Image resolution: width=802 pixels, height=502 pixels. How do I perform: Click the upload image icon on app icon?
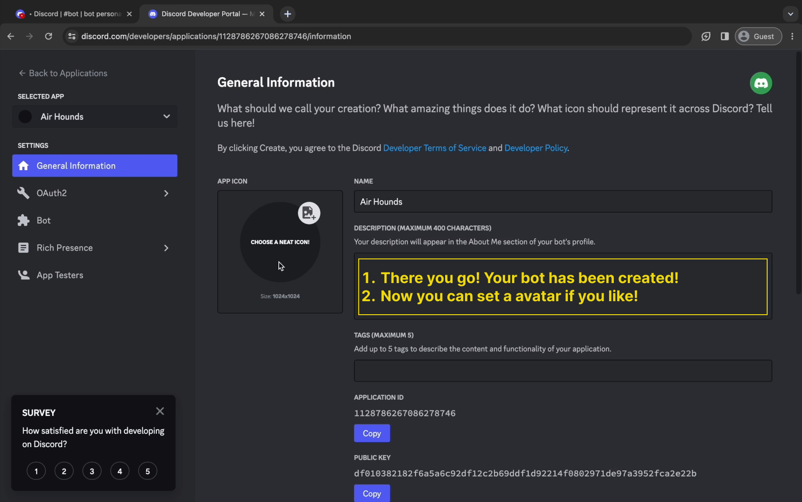[309, 213]
